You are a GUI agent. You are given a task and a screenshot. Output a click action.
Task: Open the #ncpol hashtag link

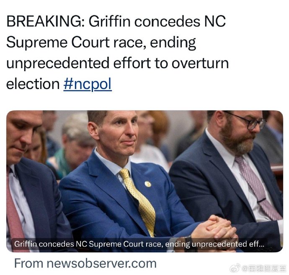coord(88,84)
